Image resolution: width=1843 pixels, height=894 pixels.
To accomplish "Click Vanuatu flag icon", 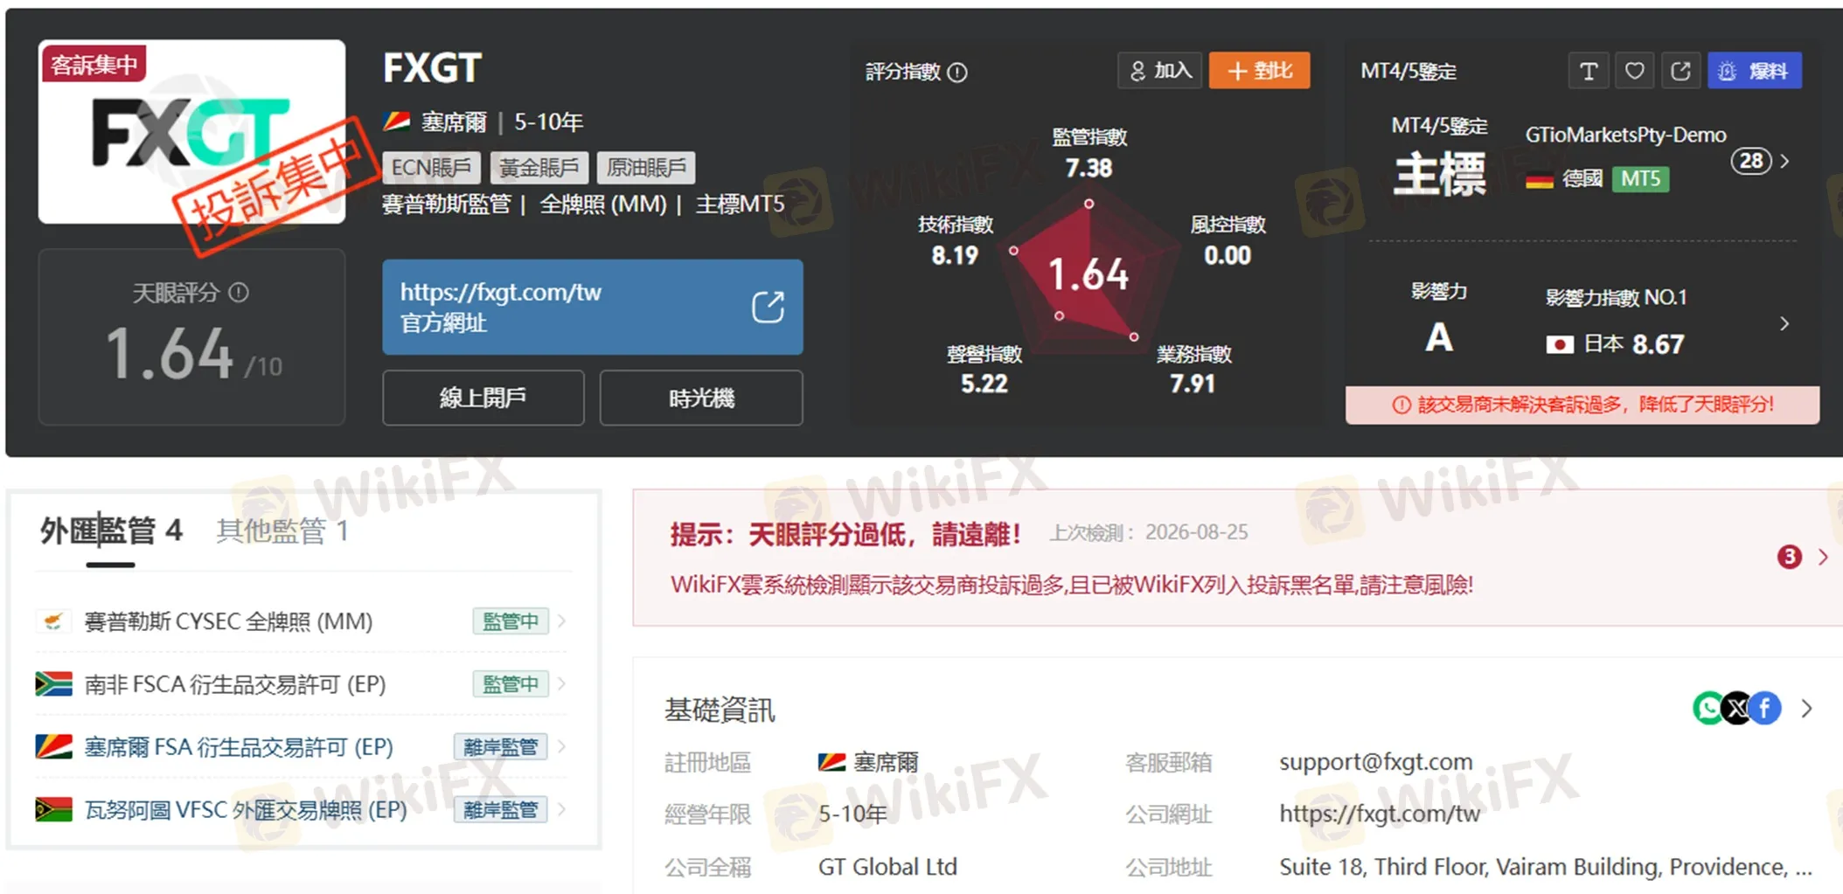I will [x=53, y=810].
